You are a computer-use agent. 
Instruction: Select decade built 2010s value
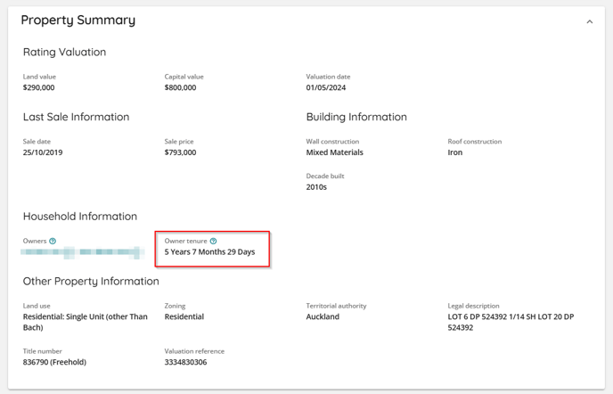[316, 187]
